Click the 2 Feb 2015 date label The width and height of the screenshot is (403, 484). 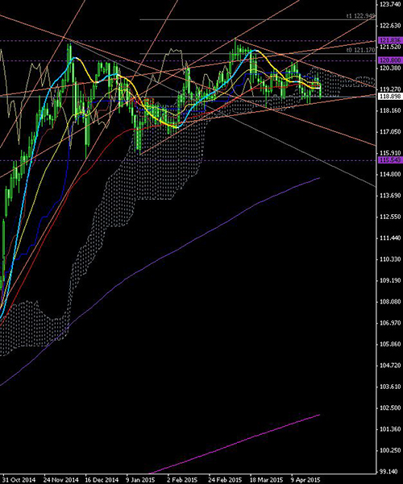182,480
